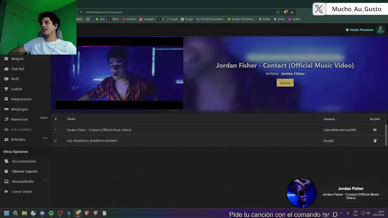
Task: Click the Documentación book icon
Action: [x=6, y=161]
